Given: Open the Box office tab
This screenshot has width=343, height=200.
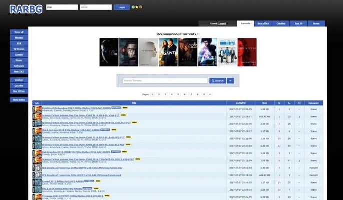Looking at the screenshot, I should click(x=263, y=23).
